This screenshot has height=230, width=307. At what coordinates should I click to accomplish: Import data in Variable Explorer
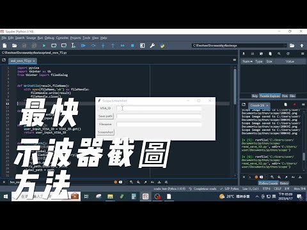click(244, 54)
